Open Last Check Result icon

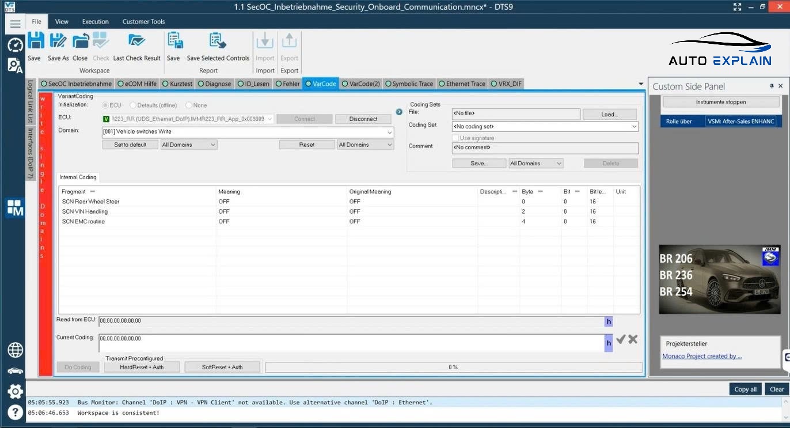click(136, 41)
